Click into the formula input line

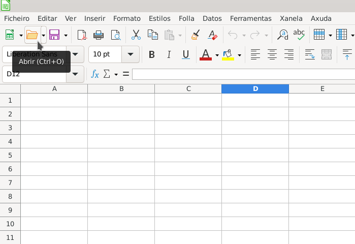tap(243, 74)
